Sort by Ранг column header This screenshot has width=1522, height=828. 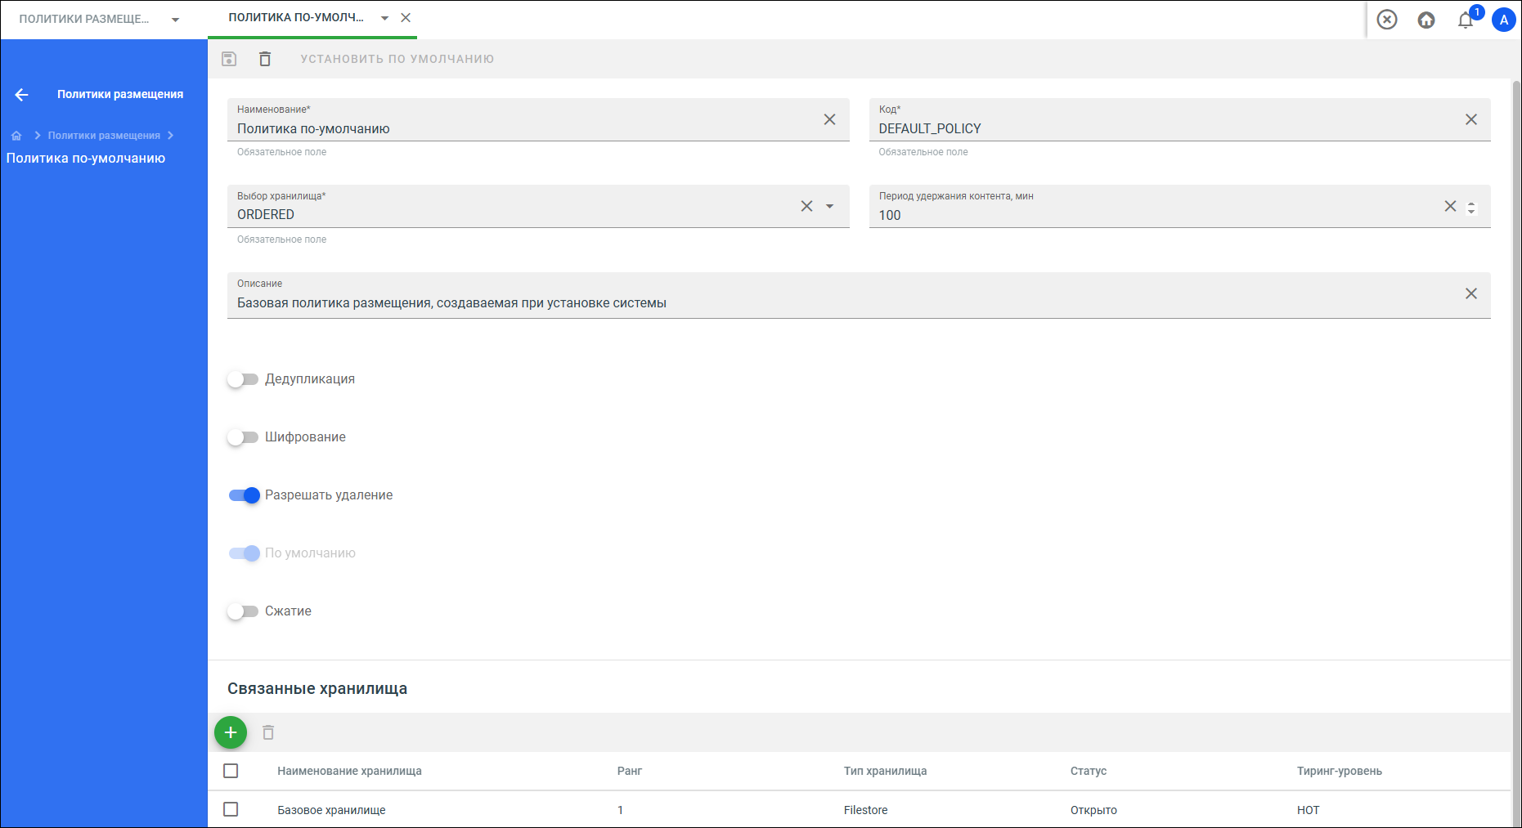630,771
